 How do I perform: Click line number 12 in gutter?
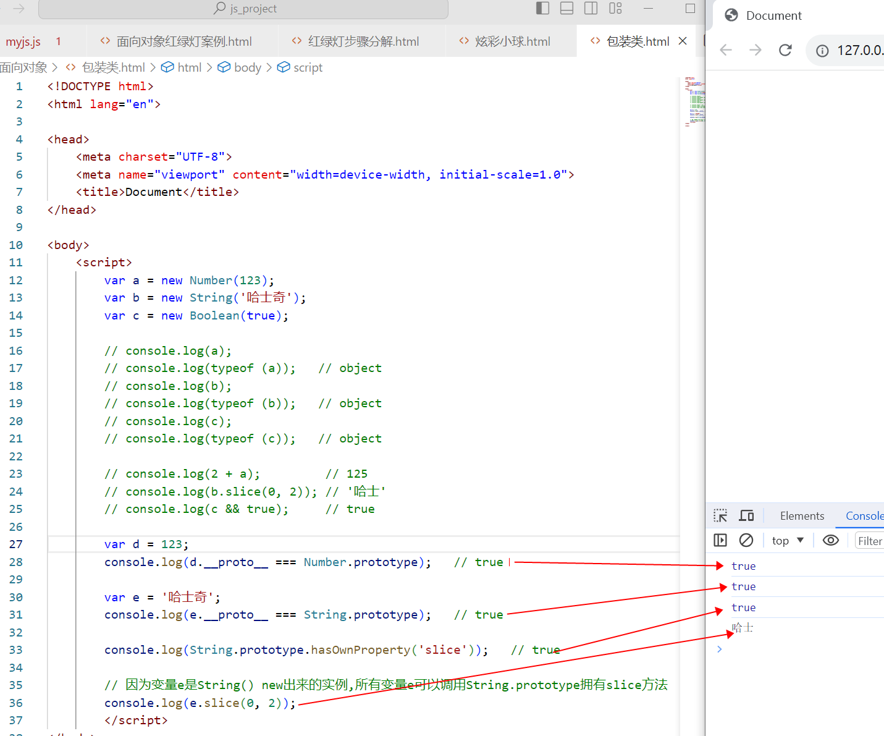pyautogui.click(x=16, y=281)
